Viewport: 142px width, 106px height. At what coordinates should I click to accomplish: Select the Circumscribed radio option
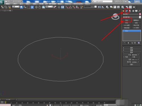(x=131, y=57)
